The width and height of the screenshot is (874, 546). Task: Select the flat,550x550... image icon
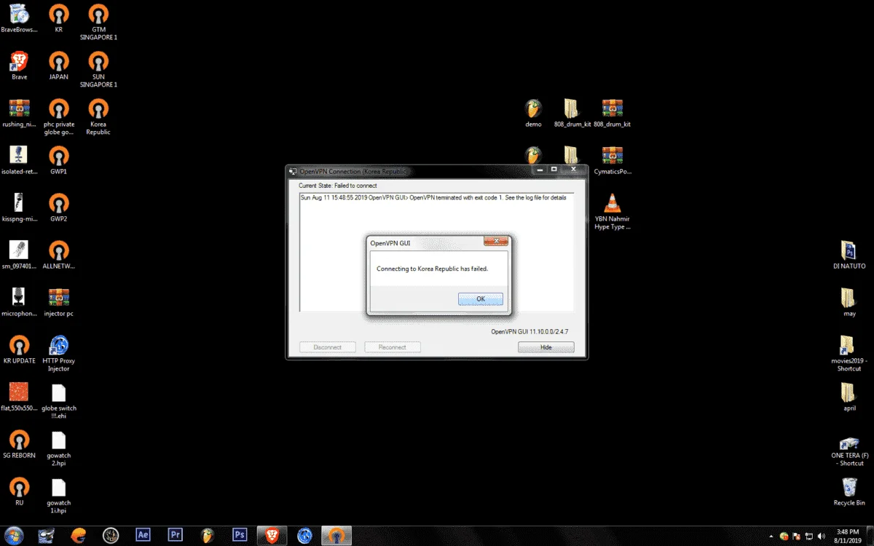pyautogui.click(x=19, y=397)
